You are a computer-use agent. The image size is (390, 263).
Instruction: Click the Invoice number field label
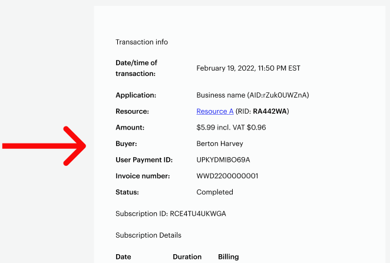(143, 176)
